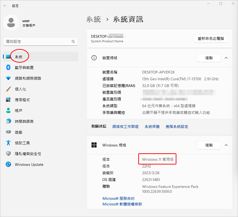Focus the 尋找設定 search field
This screenshot has width=238, height=217.
pos(41,41)
